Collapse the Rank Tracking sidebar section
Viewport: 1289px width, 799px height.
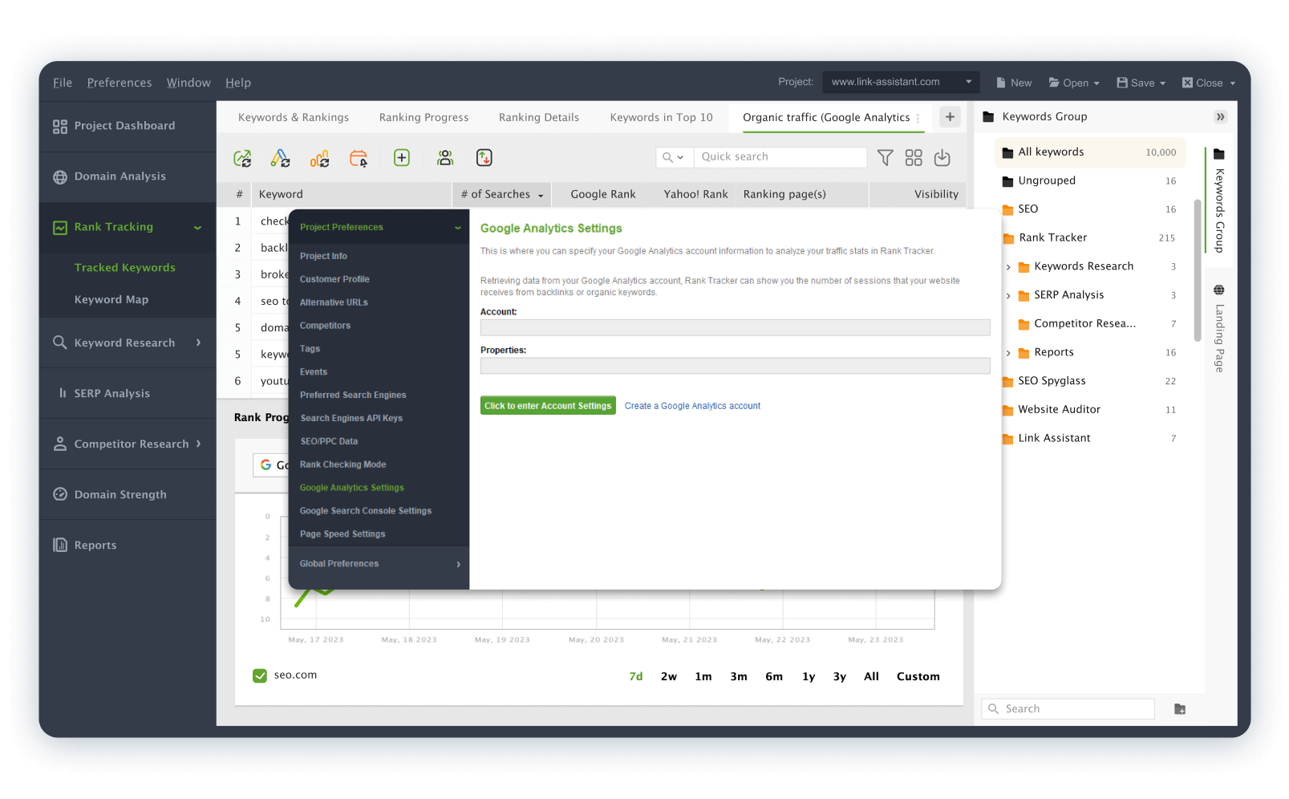click(x=197, y=228)
